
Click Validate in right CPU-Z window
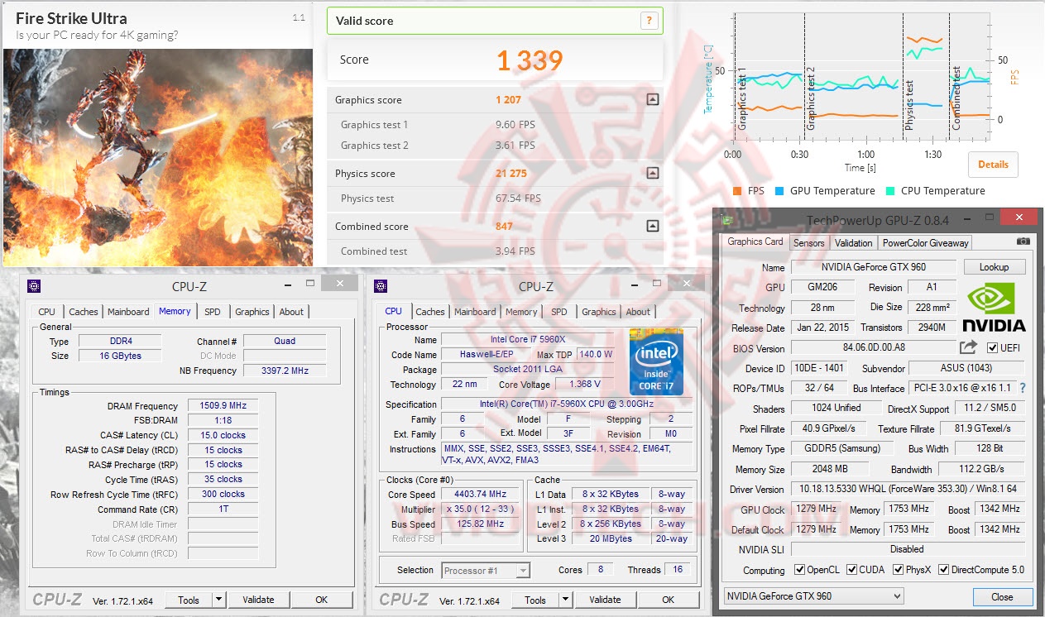605,600
